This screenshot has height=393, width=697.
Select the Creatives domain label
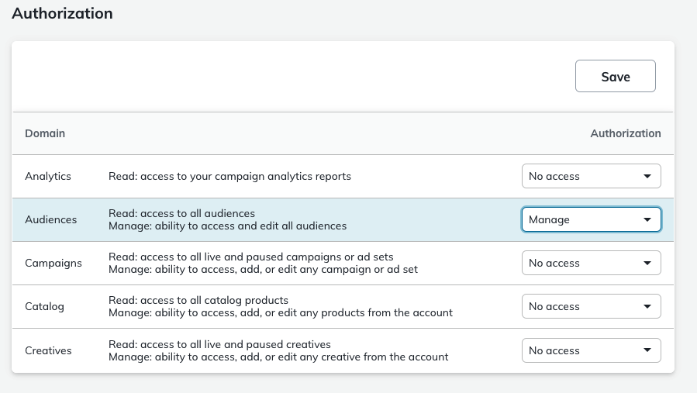(x=48, y=350)
